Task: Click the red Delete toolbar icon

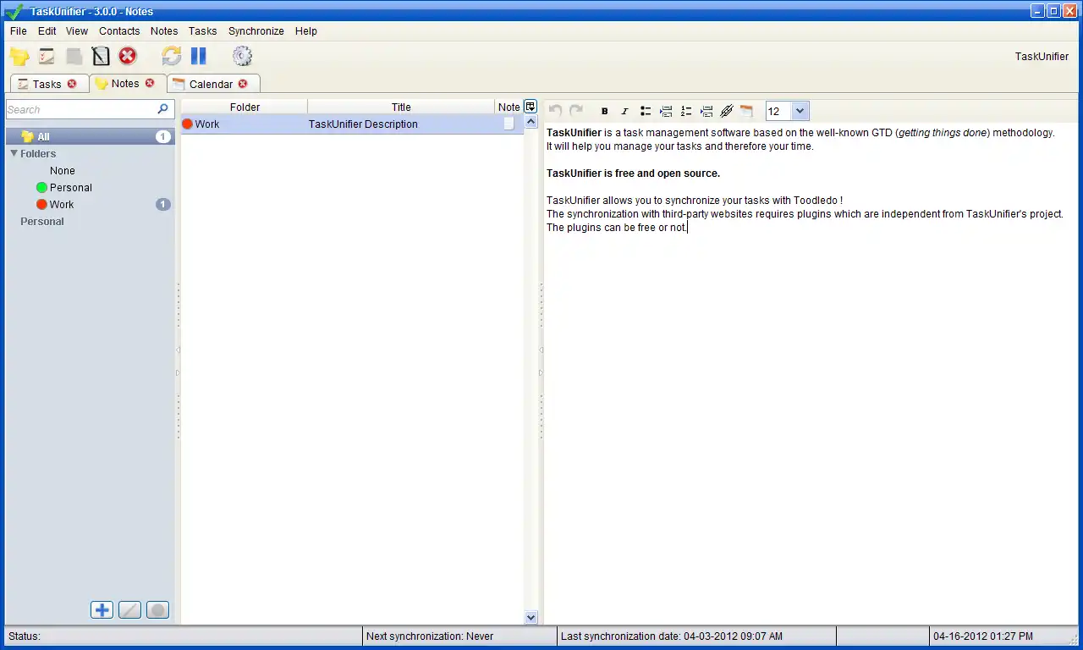Action: click(128, 57)
